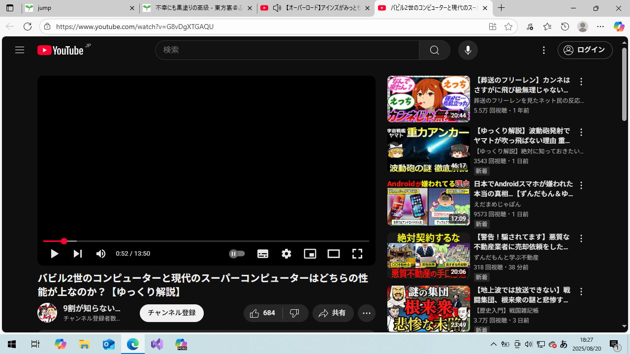This screenshot has width=630, height=354.
Task: Open options for the フリーレン video
Action: [581, 82]
